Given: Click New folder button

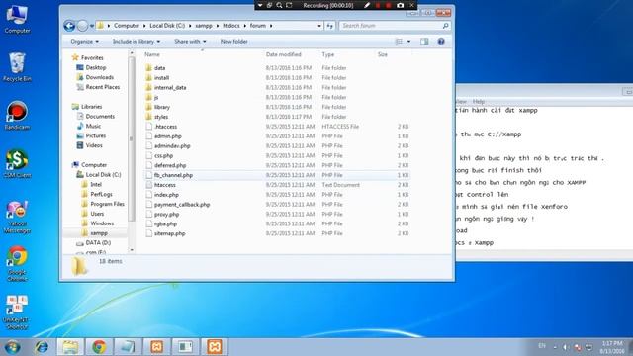Looking at the screenshot, I should (x=234, y=42).
